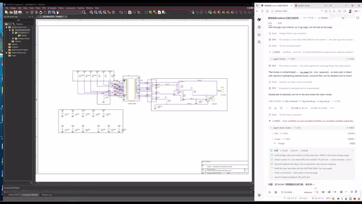
Task: Click the circular target icon in toolbar
Action: (x=201, y=12)
